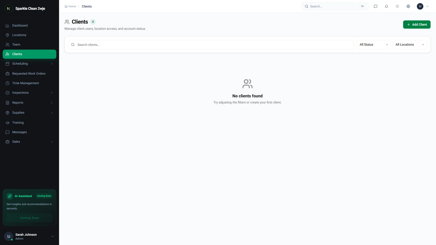This screenshot has height=245, width=436.
Task: Expand Sarah Johnson user menu chevron
Action: click(x=53, y=237)
